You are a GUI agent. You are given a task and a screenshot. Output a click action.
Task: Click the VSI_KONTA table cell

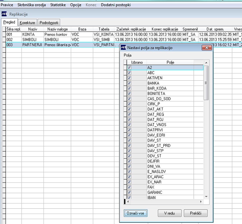point(103,35)
